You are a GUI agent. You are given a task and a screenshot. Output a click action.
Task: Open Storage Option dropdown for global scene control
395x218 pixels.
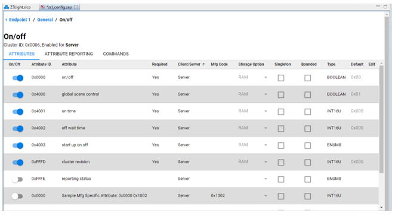pyautogui.click(x=252, y=94)
